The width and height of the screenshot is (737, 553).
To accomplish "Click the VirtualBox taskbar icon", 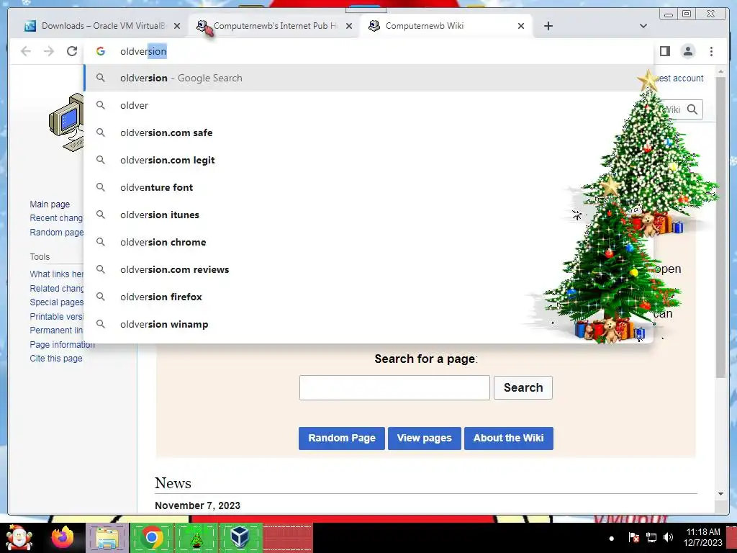I will click(240, 537).
